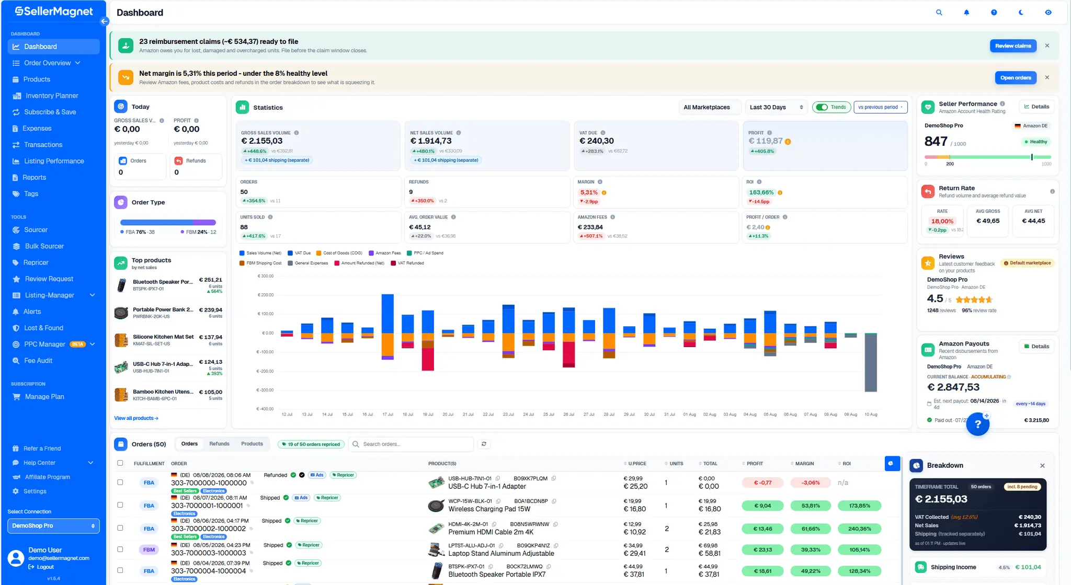
Task: Select order 303-7000000-1000000 checkbox
Action: [x=120, y=482]
